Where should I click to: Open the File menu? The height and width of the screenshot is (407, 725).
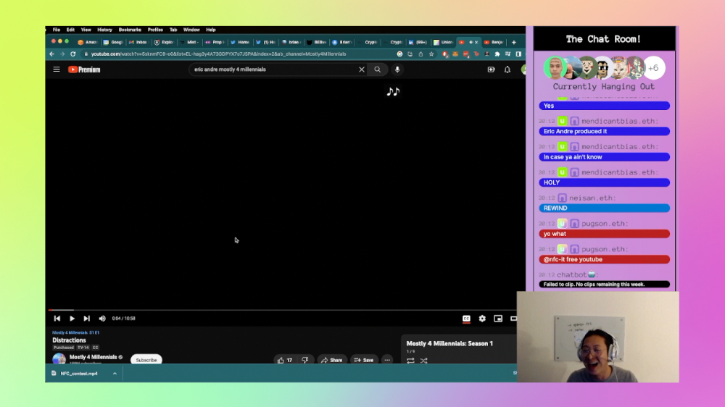[57, 30]
